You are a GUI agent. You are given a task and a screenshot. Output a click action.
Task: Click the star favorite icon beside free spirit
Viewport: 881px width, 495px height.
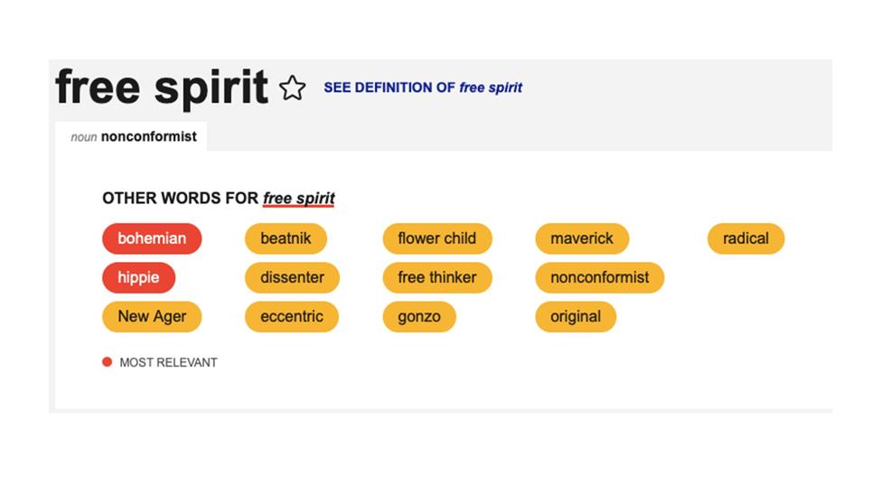click(x=292, y=89)
